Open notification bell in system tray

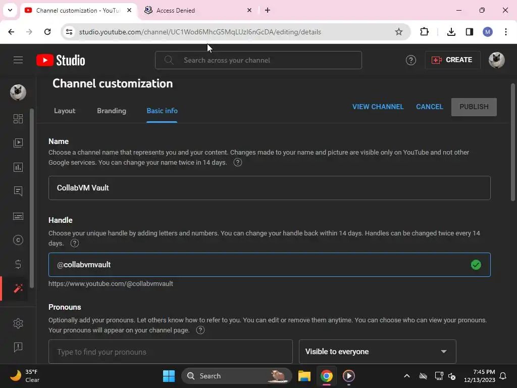pyautogui.click(x=503, y=376)
